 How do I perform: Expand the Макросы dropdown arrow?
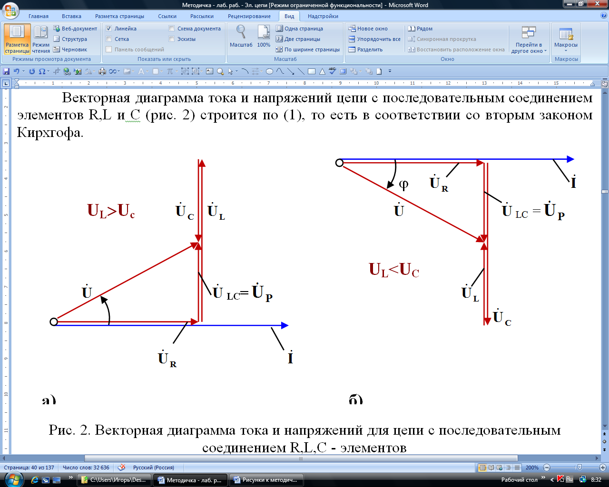[566, 51]
